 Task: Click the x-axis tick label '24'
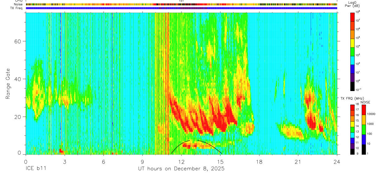pyautogui.click(x=337, y=161)
